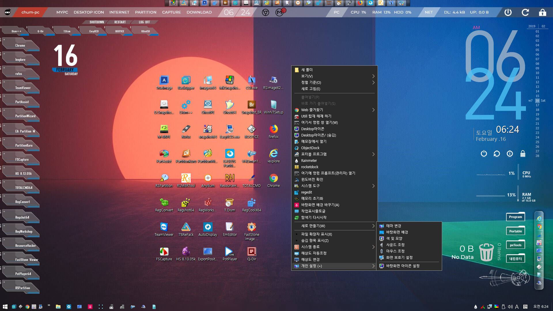Select the RSMBRTool desktop icon
The width and height of the screenshot is (553, 311).
186,181
